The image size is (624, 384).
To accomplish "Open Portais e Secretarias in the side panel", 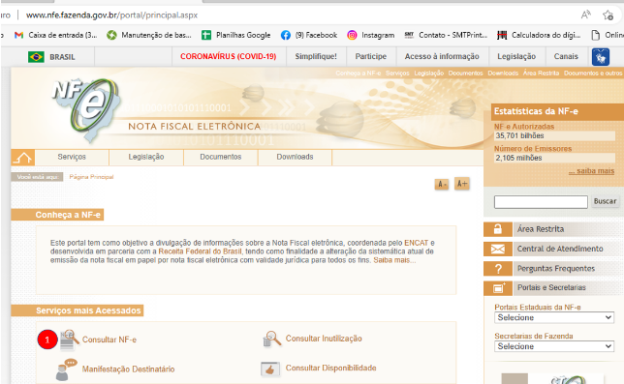I will coord(551,287).
